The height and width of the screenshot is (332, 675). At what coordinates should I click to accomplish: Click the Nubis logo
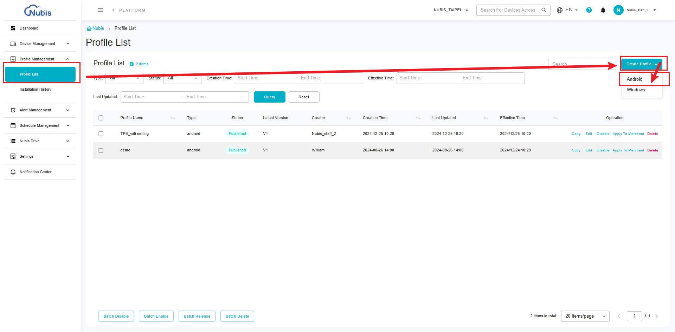click(x=38, y=11)
